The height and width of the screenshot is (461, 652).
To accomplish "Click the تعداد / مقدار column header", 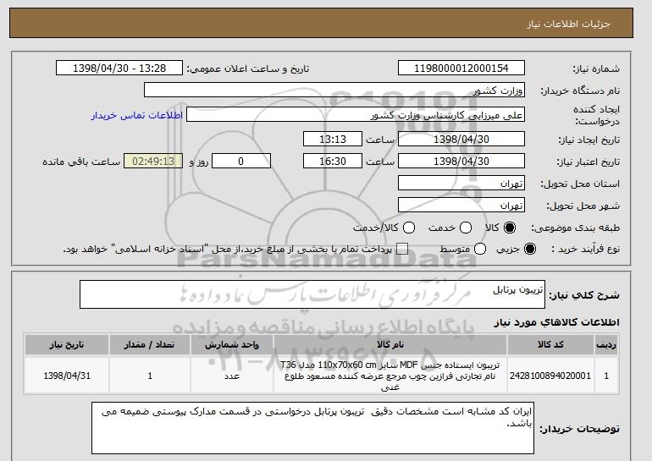I will pyautogui.click(x=150, y=345).
